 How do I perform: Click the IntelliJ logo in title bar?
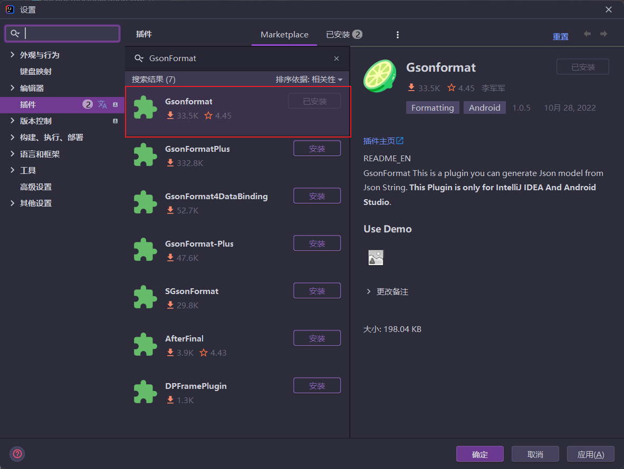11,9
